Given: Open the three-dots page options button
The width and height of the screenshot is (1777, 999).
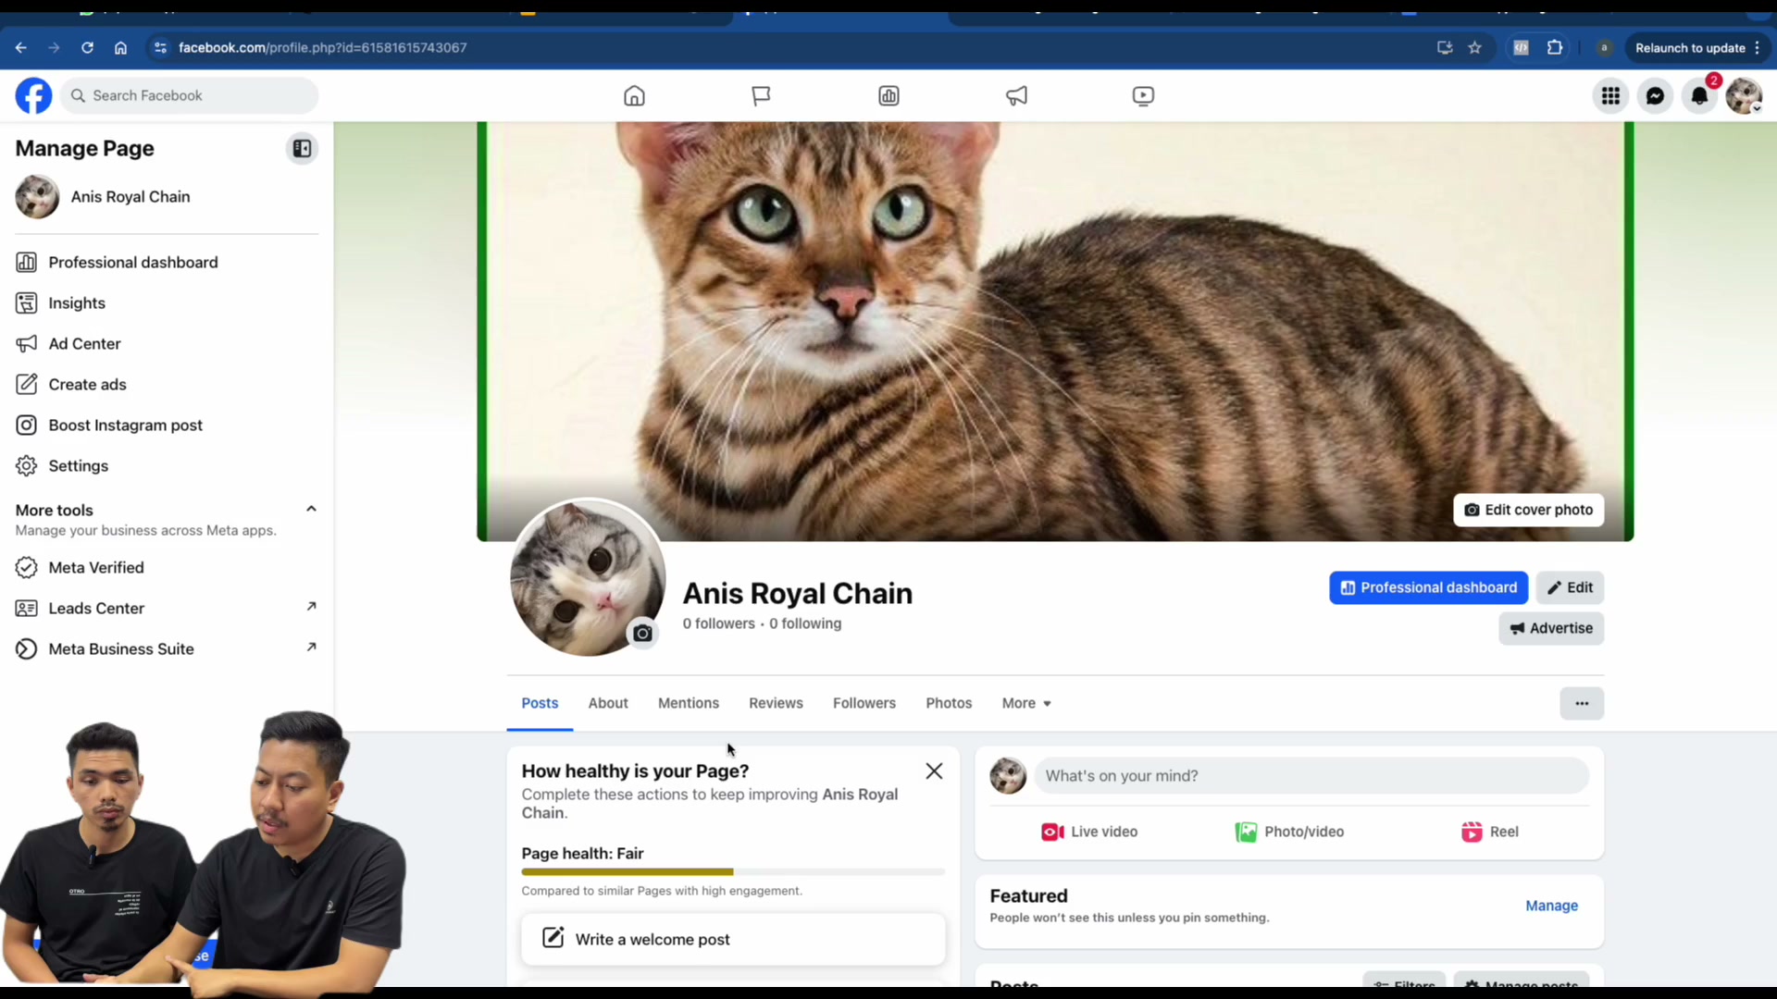Looking at the screenshot, I should 1582,703.
